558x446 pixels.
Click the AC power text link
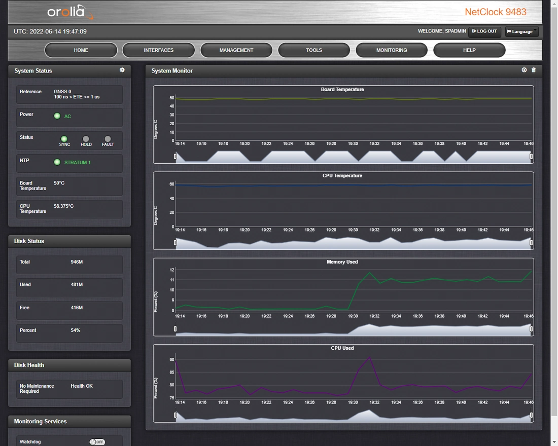point(67,116)
